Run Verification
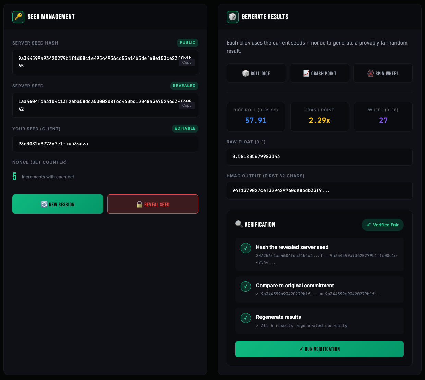425x380 pixels. click(319, 349)
